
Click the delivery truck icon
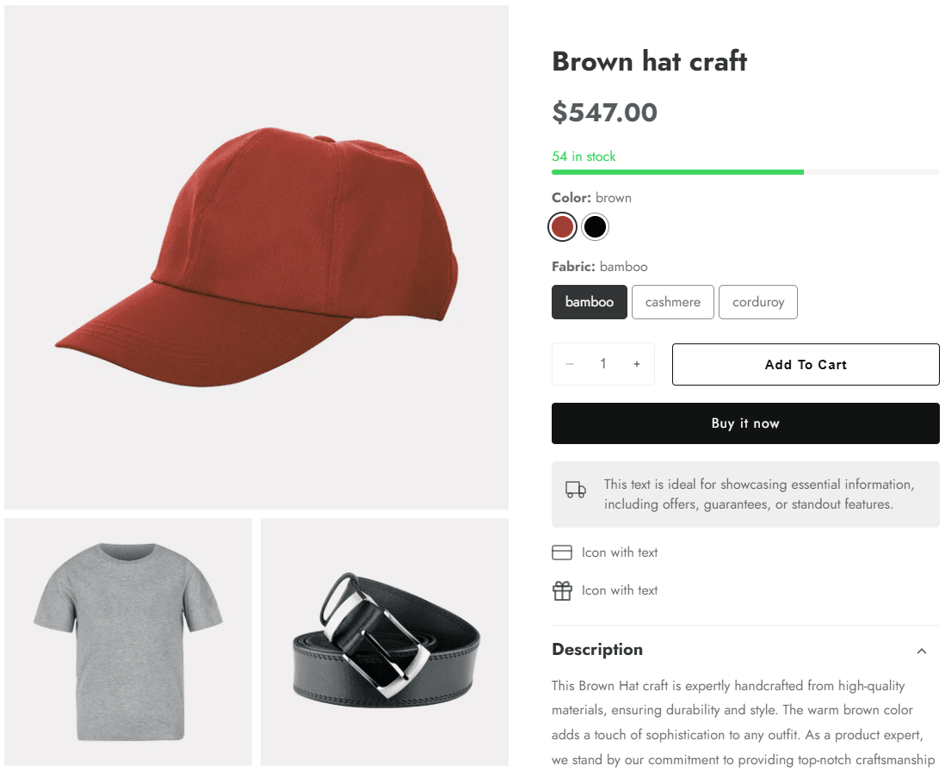click(x=575, y=490)
